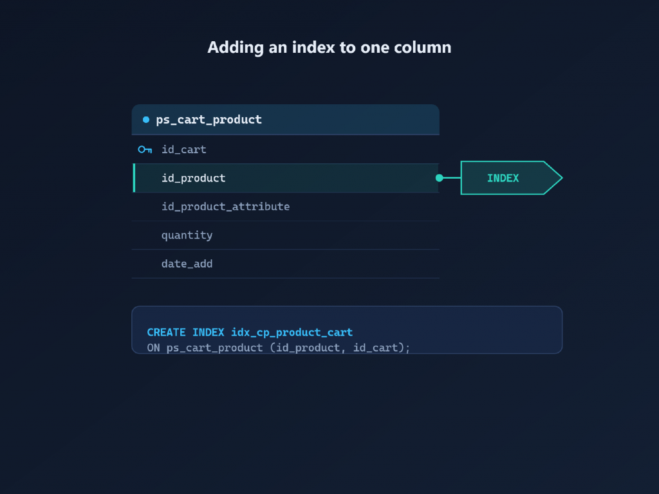This screenshot has width=659, height=494.
Task: Click the CREATE INDEX keyword in code
Action: tap(185, 333)
